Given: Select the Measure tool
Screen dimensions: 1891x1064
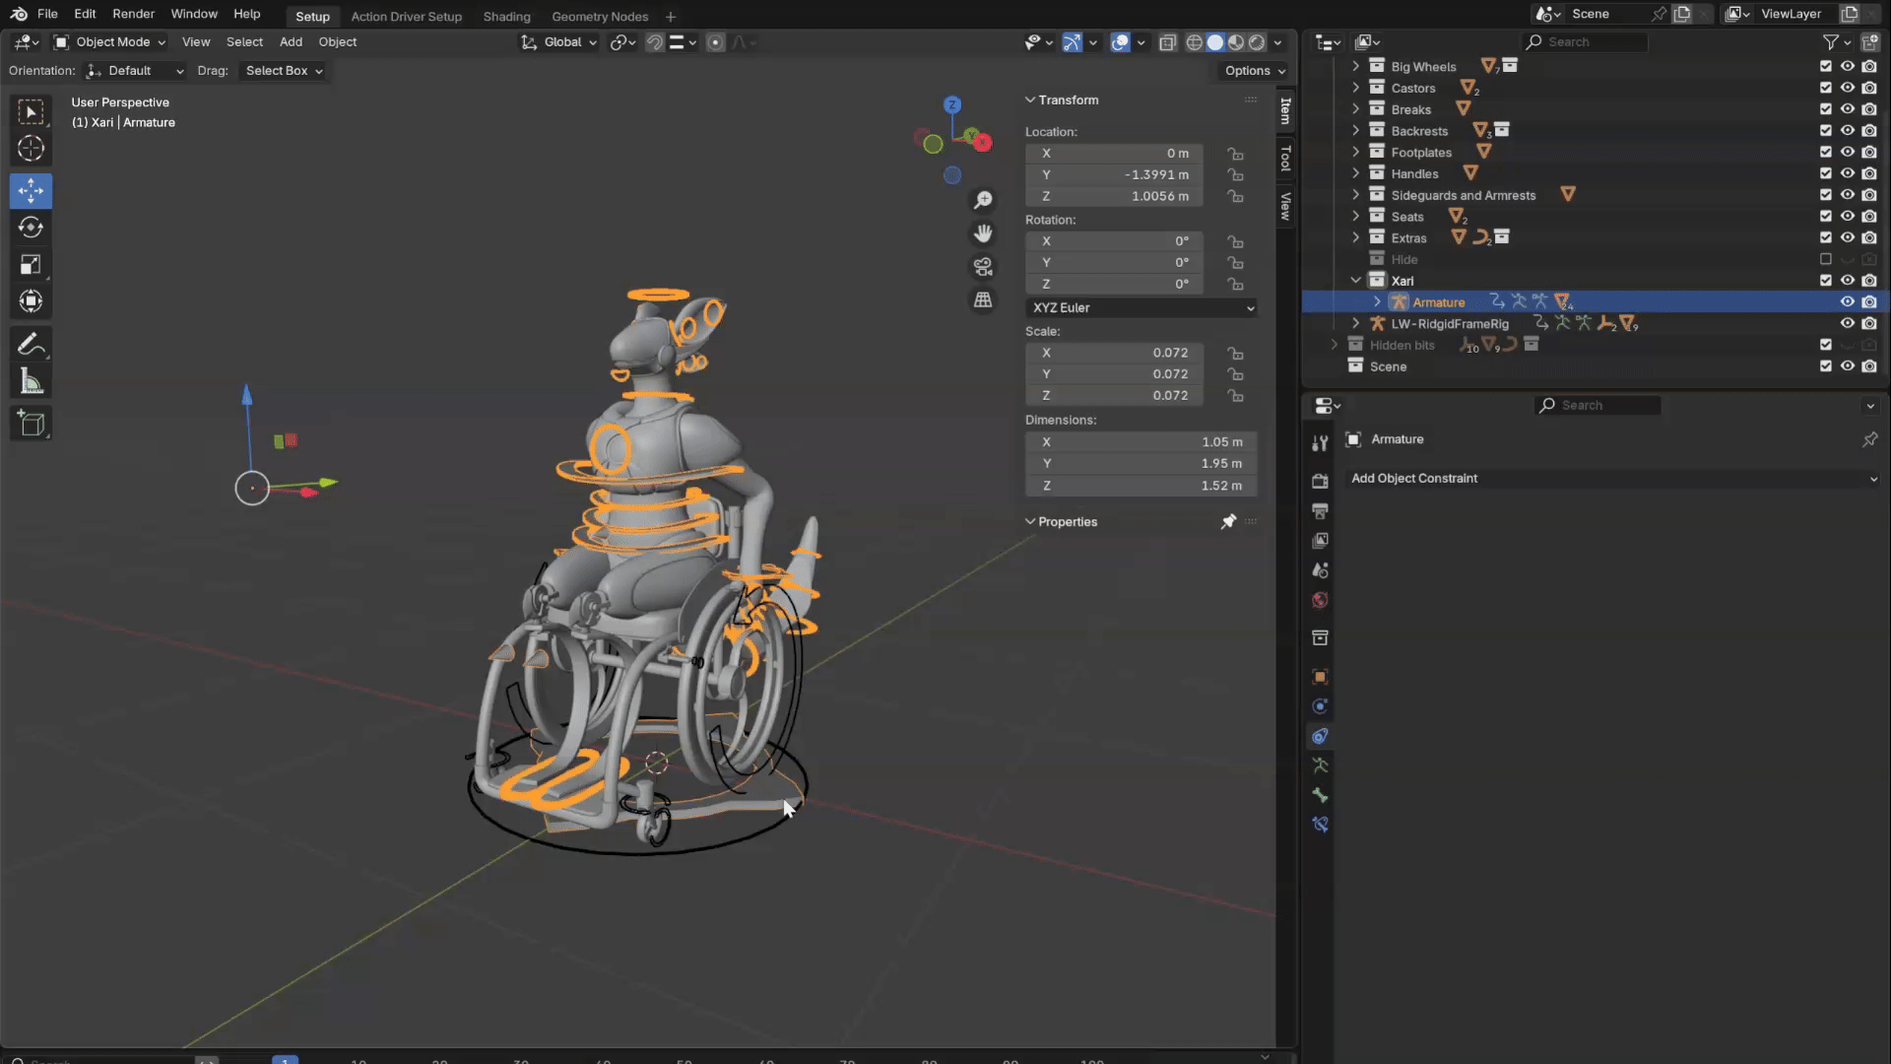Looking at the screenshot, I should (31, 382).
